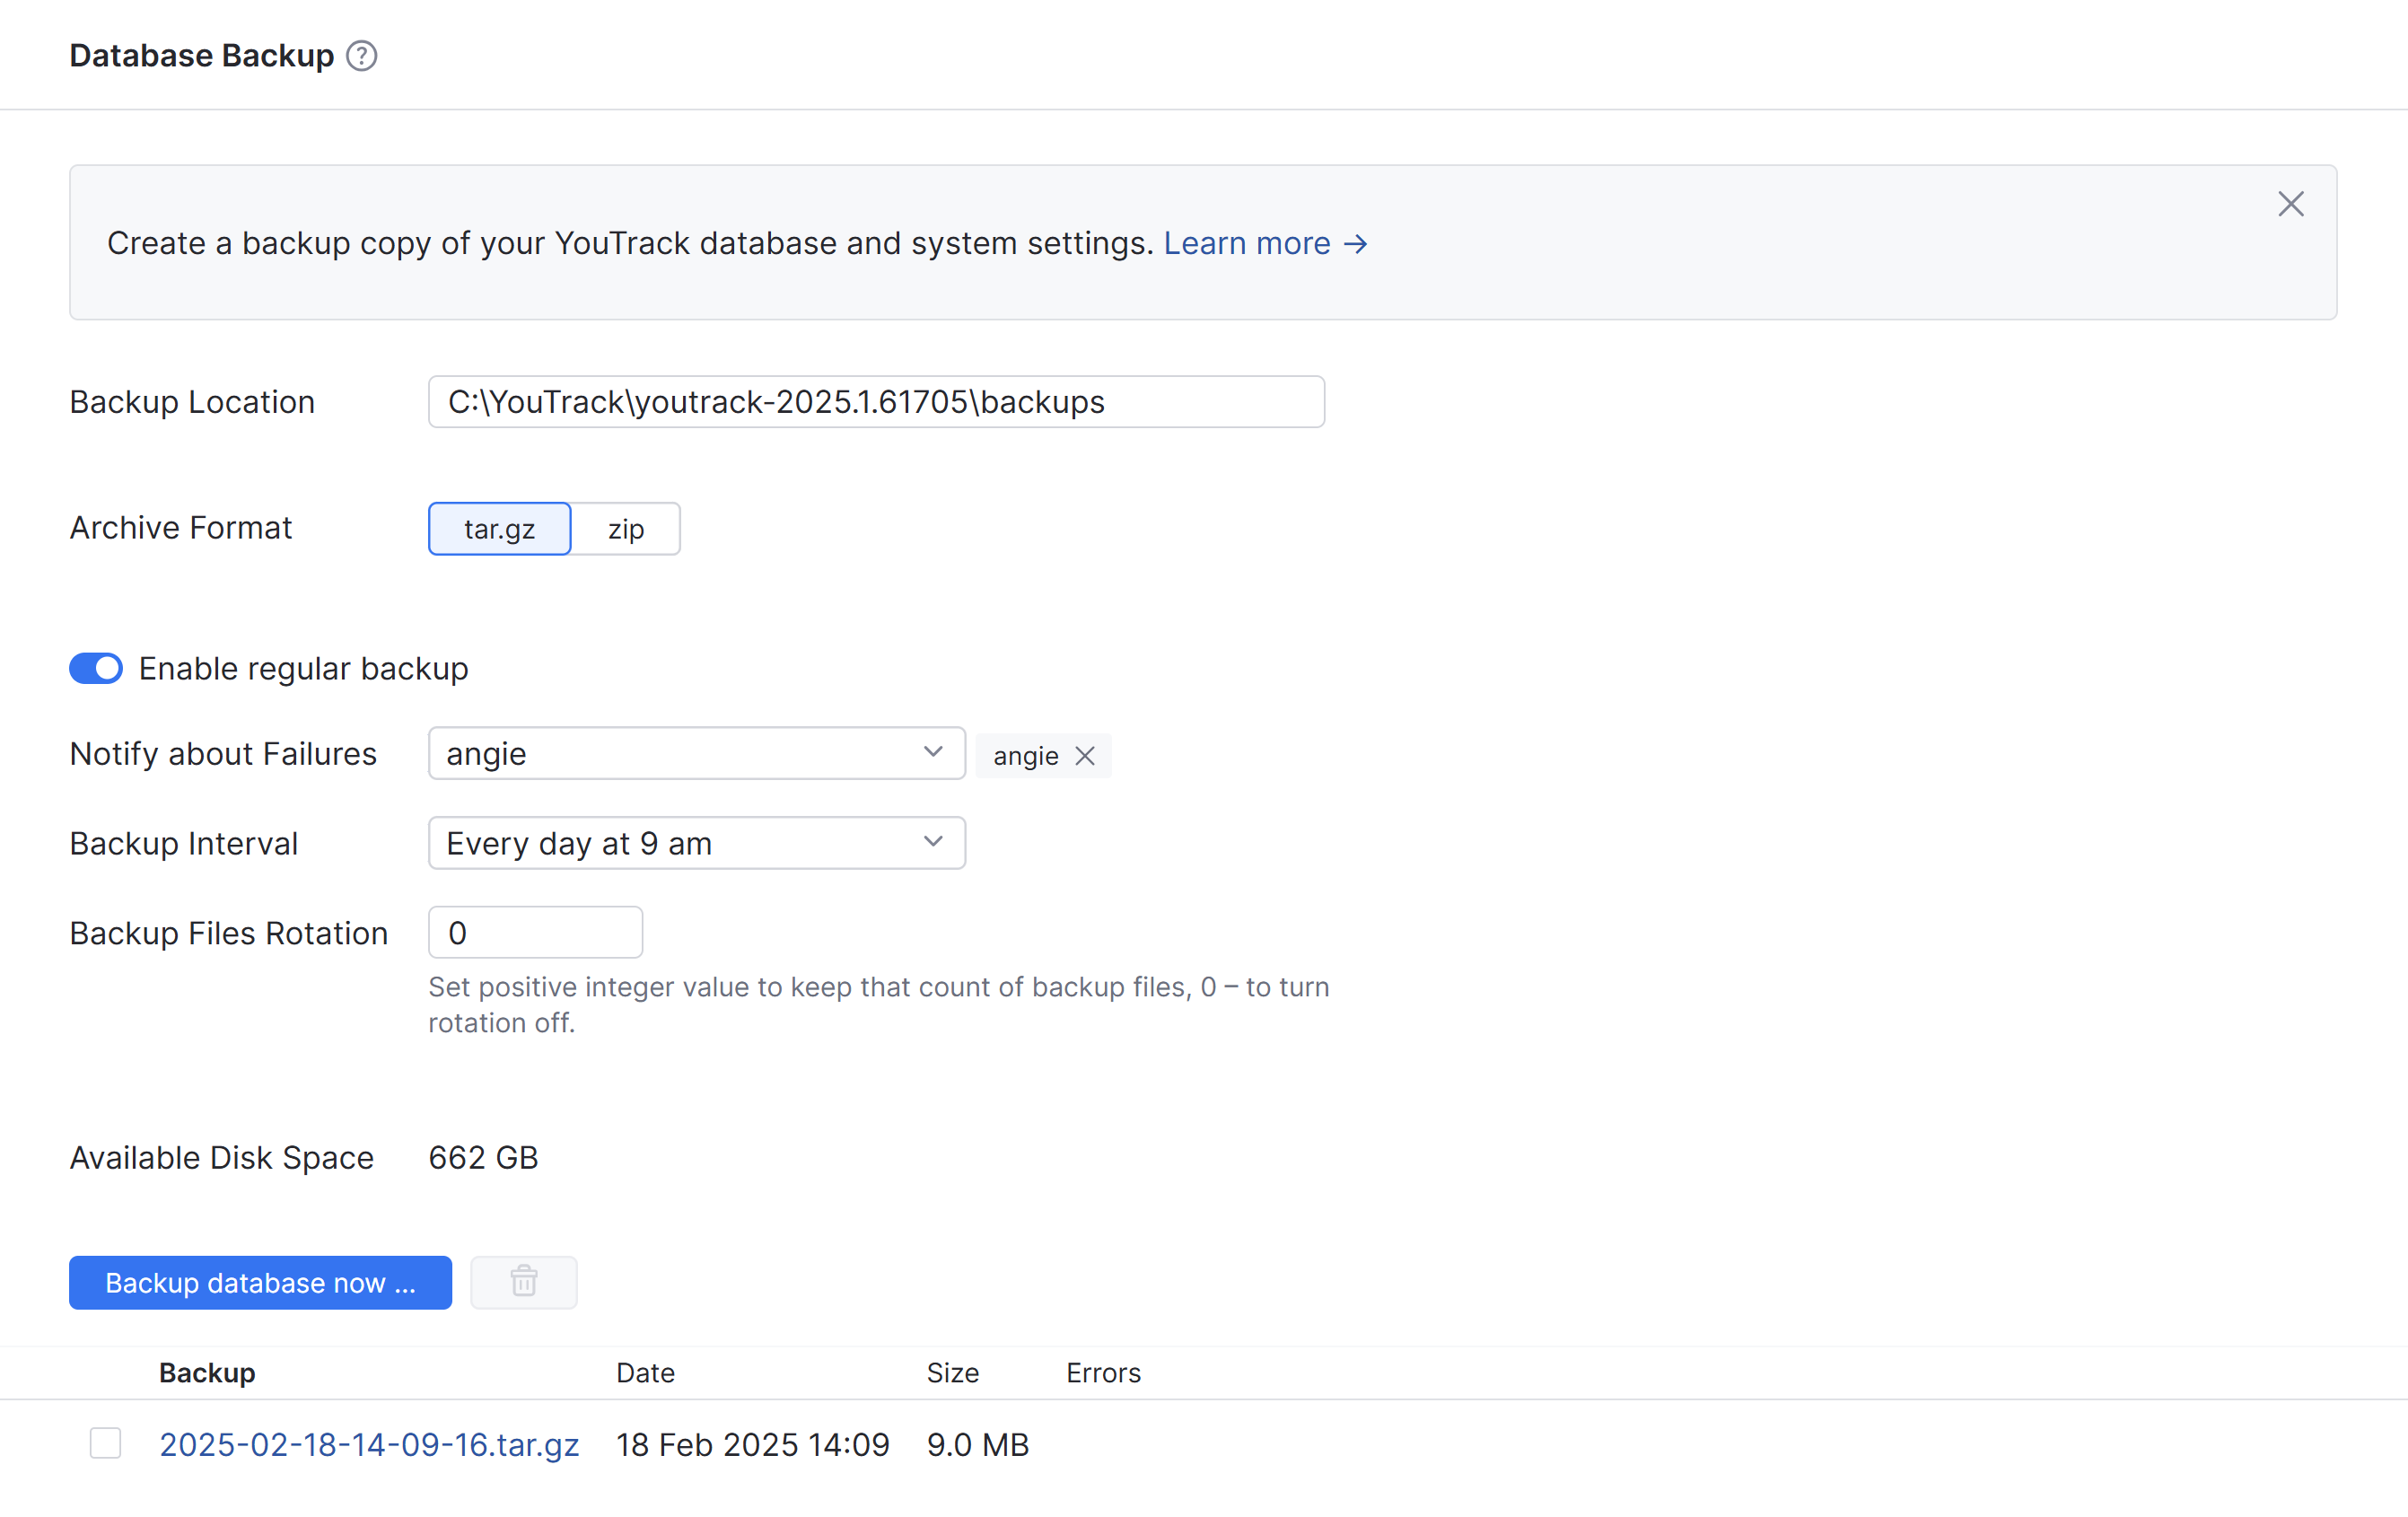Toggle Enable regular backup switch
Image resolution: width=2408 pixels, height=1517 pixels.
click(x=96, y=668)
